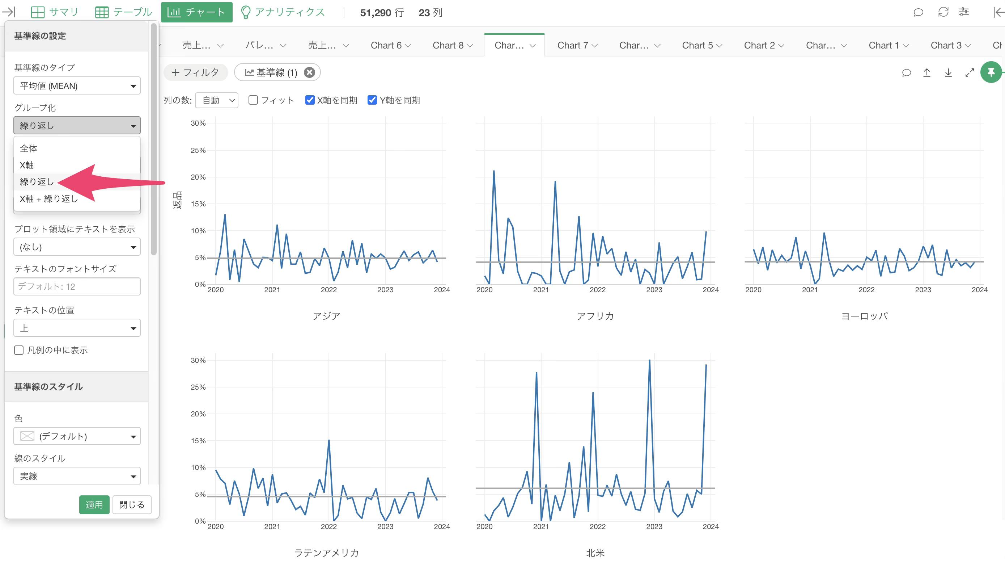Viewport: 1005px width, 562px height.
Task: Expand the テキストの位置 dropdown
Action: pyautogui.click(x=77, y=328)
